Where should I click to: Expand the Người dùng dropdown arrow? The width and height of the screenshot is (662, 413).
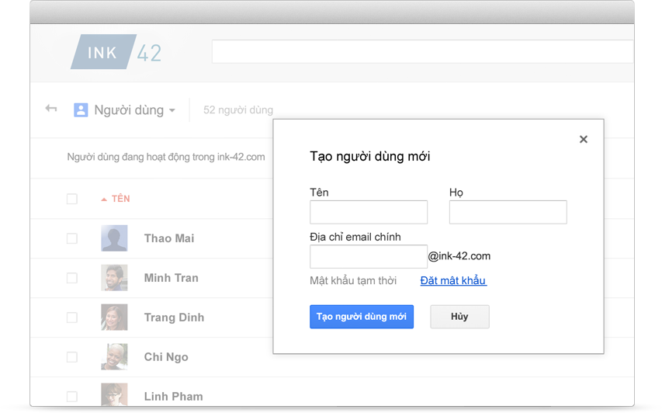172,111
